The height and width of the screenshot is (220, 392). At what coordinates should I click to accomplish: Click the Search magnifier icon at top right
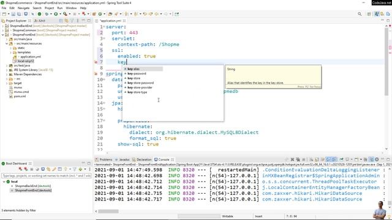point(360,14)
